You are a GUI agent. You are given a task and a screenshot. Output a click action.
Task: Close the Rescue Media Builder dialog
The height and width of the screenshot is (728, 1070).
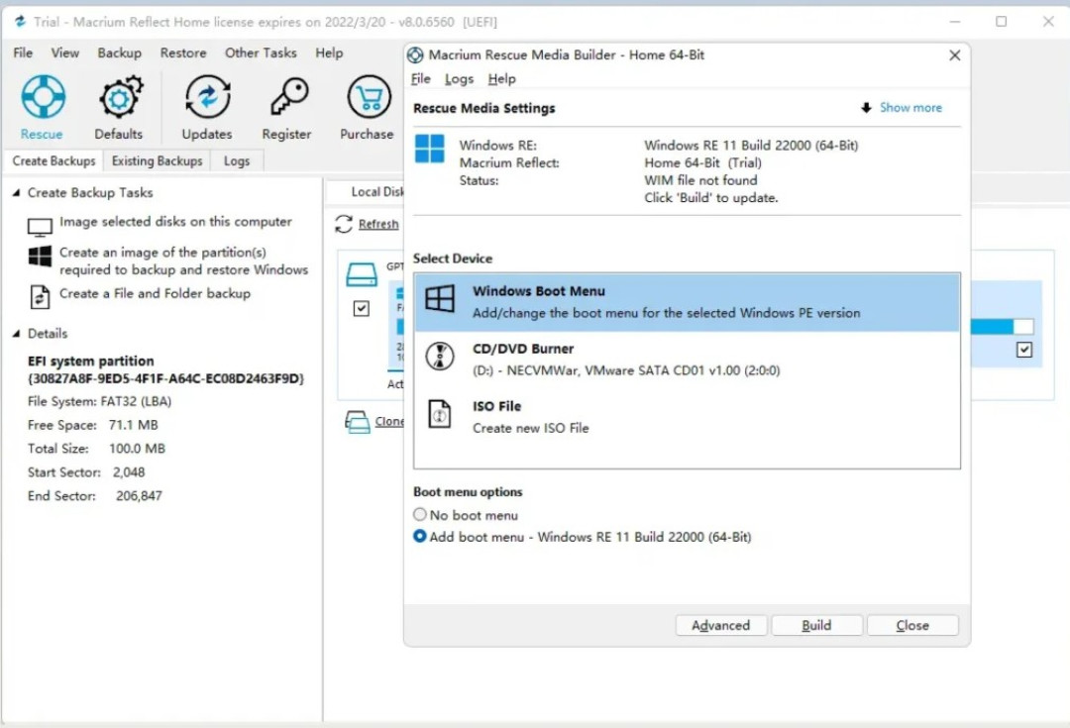[955, 55]
